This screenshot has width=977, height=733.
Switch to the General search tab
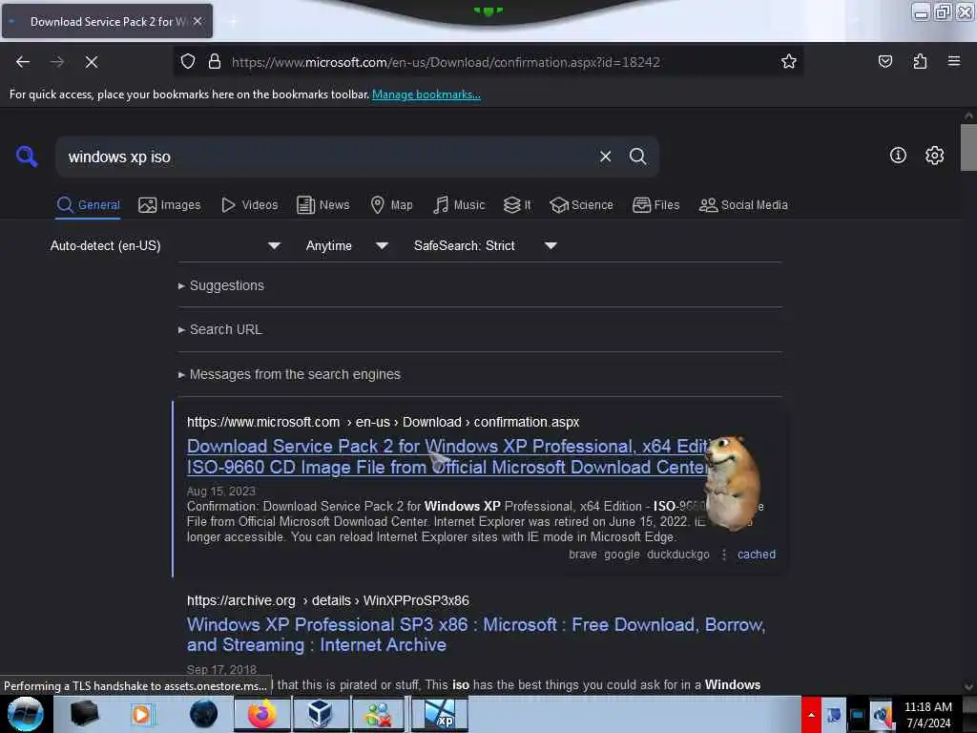(88, 204)
